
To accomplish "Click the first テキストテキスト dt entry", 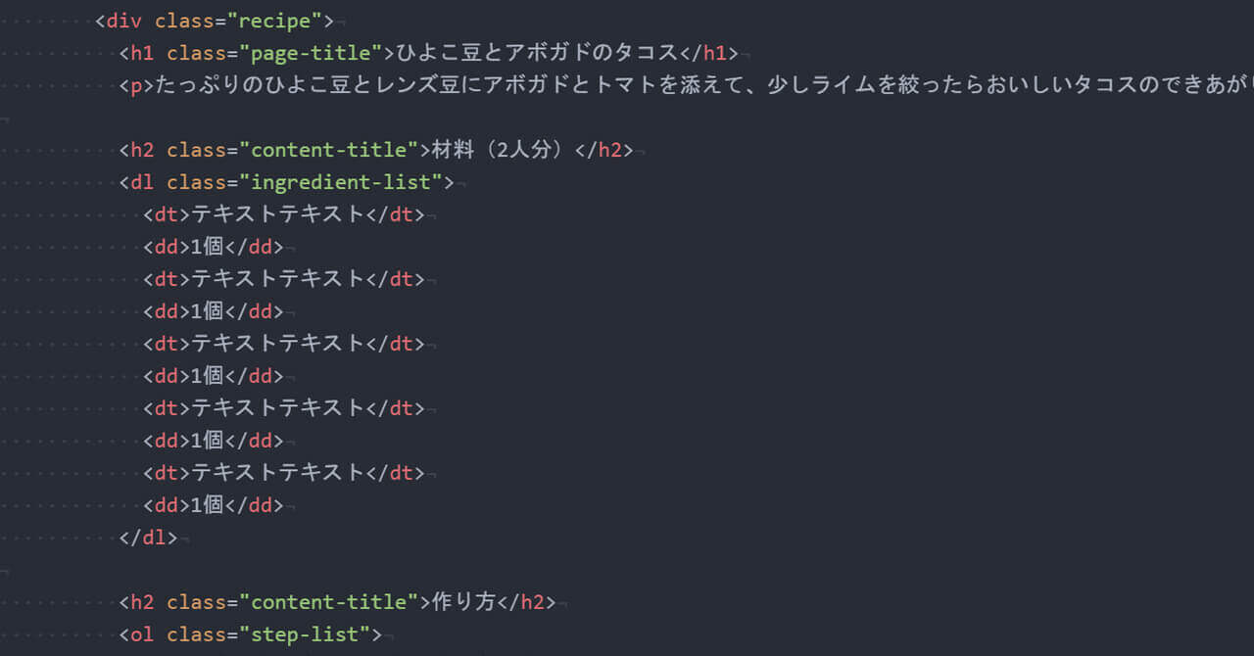I will [x=278, y=214].
